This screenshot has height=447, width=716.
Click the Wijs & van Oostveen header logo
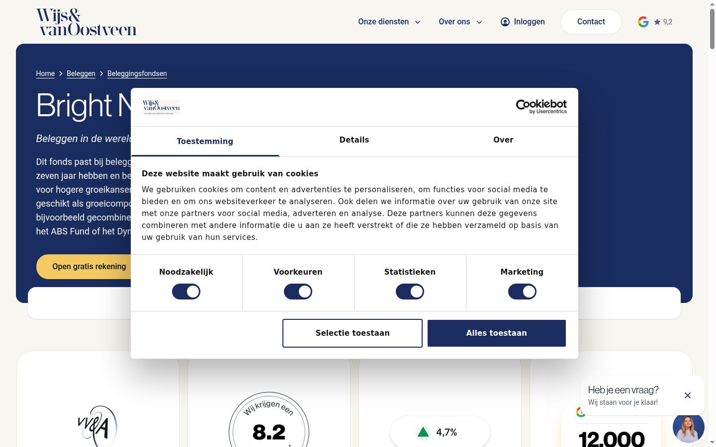pyautogui.click(x=86, y=22)
